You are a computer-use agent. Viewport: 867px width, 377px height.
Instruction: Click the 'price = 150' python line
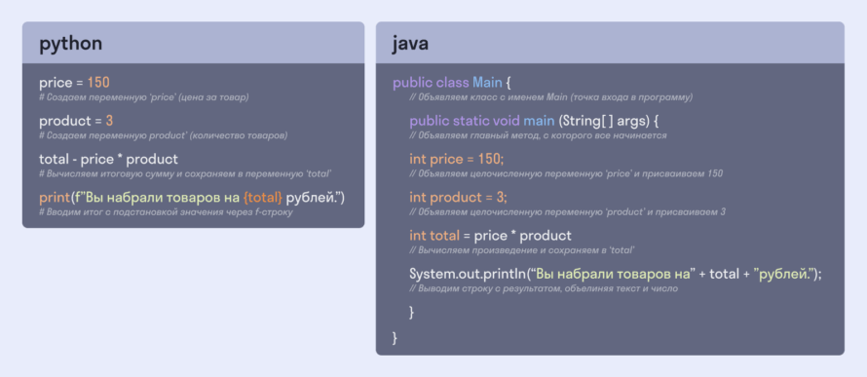(x=74, y=83)
